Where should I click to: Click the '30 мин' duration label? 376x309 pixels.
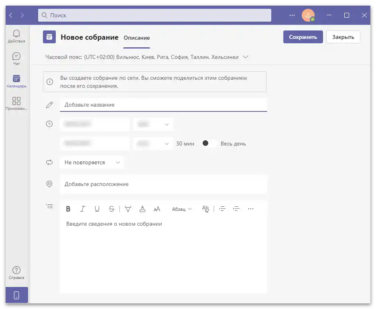click(185, 143)
